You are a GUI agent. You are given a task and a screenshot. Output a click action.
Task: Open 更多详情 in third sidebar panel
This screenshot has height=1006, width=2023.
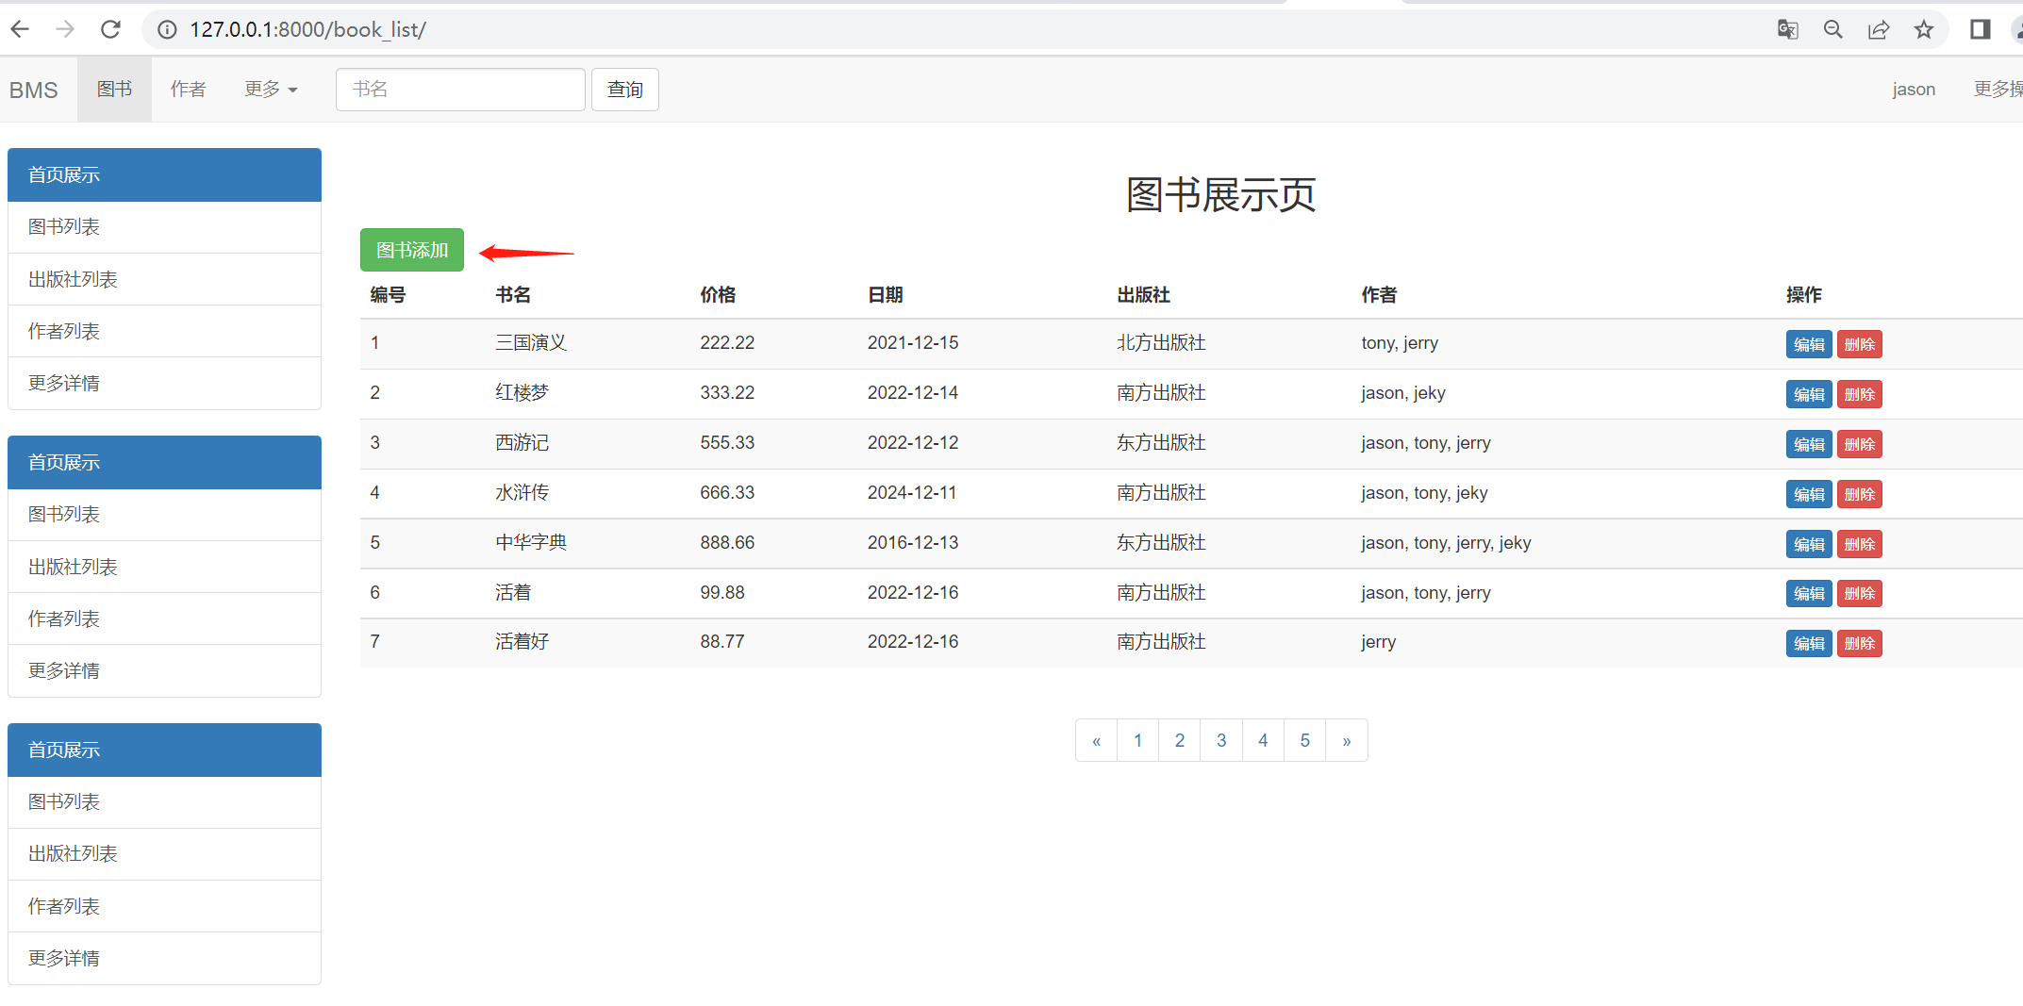pos(164,958)
